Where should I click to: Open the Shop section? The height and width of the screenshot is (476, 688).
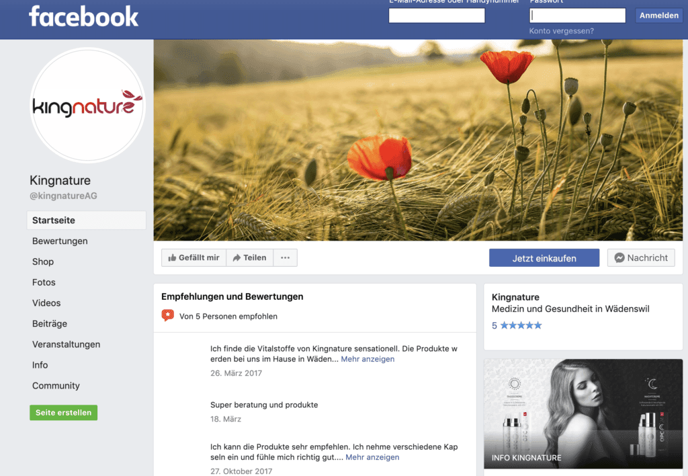(43, 262)
